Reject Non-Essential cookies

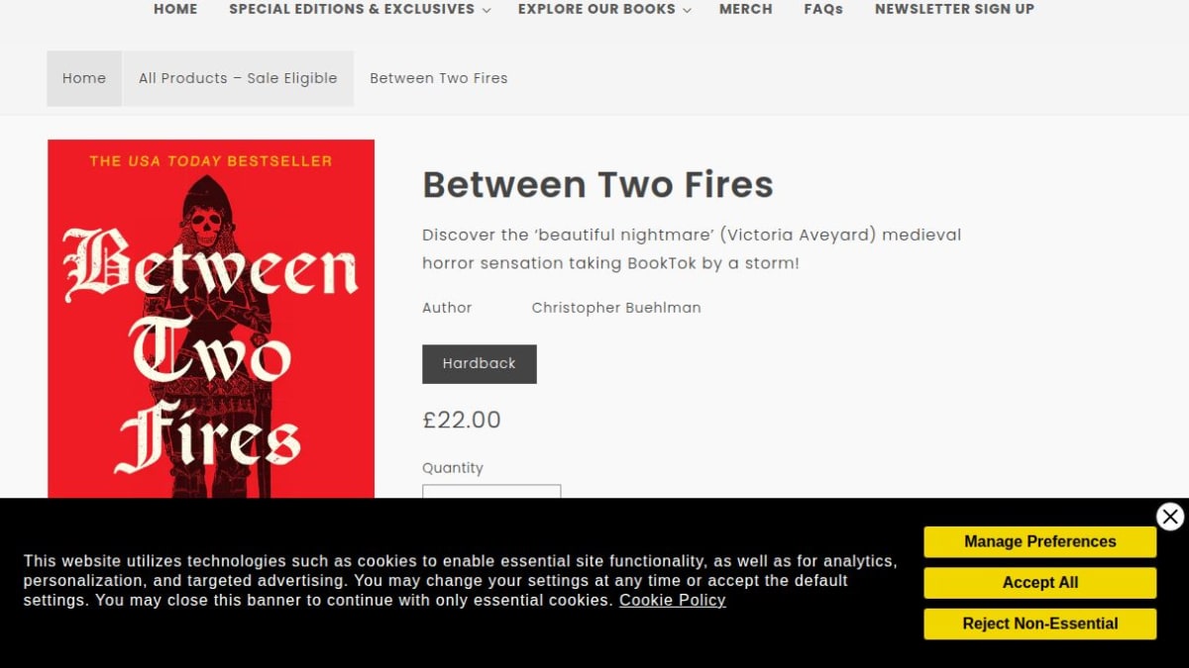[x=1040, y=623]
